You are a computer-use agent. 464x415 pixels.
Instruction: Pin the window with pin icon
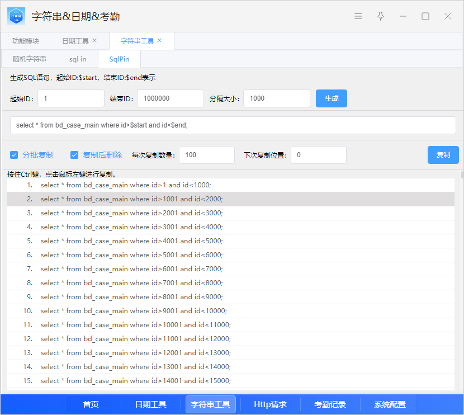[x=381, y=16]
